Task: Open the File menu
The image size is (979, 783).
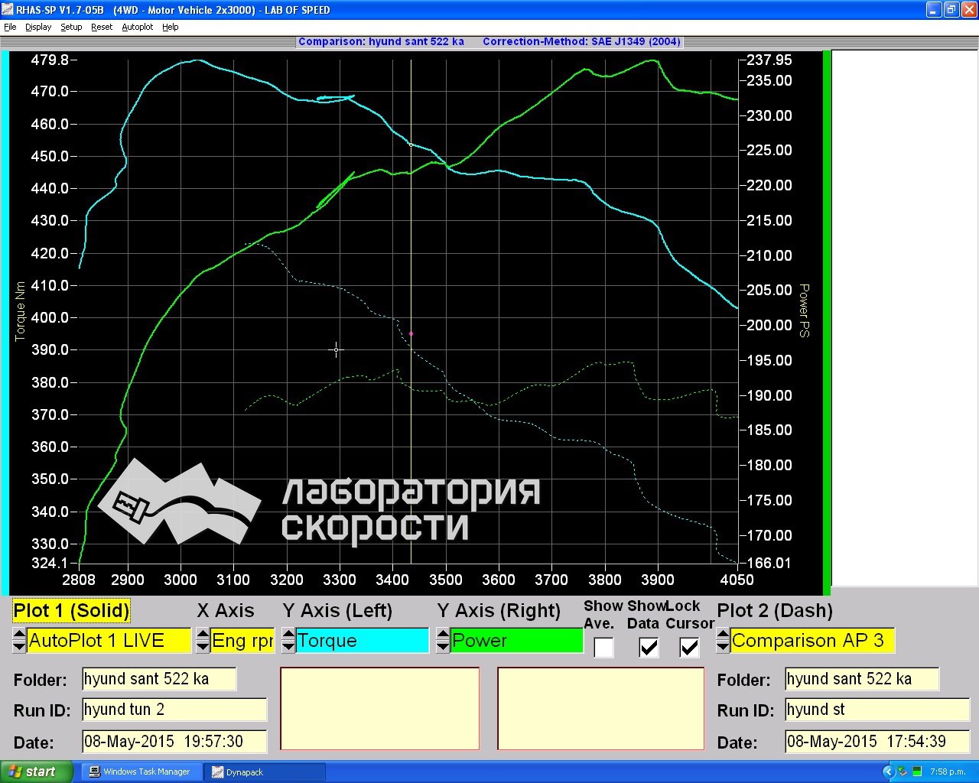Action: point(10,27)
